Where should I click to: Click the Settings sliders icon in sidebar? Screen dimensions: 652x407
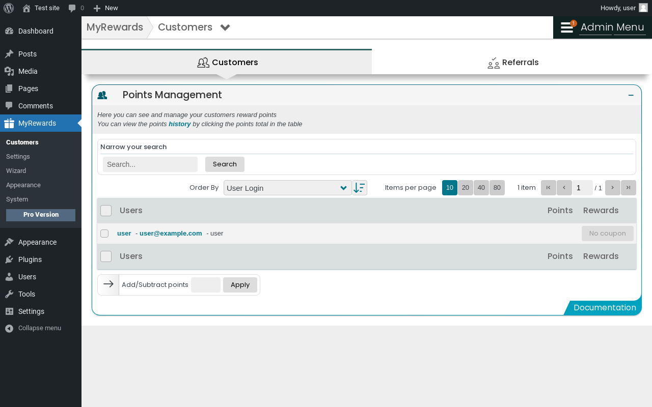pyautogui.click(x=9, y=311)
